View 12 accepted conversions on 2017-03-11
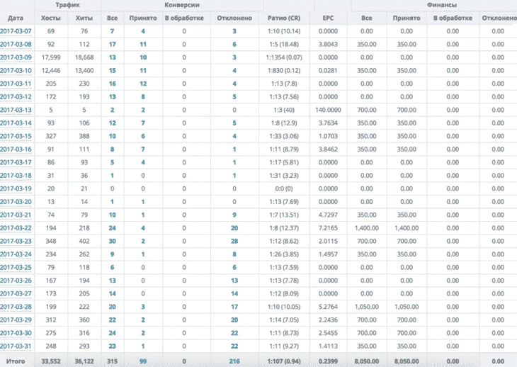The image size is (517, 367). coord(143,84)
